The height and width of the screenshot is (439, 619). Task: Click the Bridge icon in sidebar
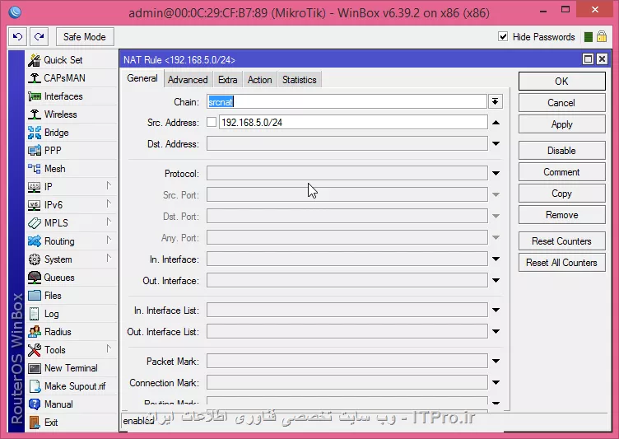pyautogui.click(x=35, y=133)
